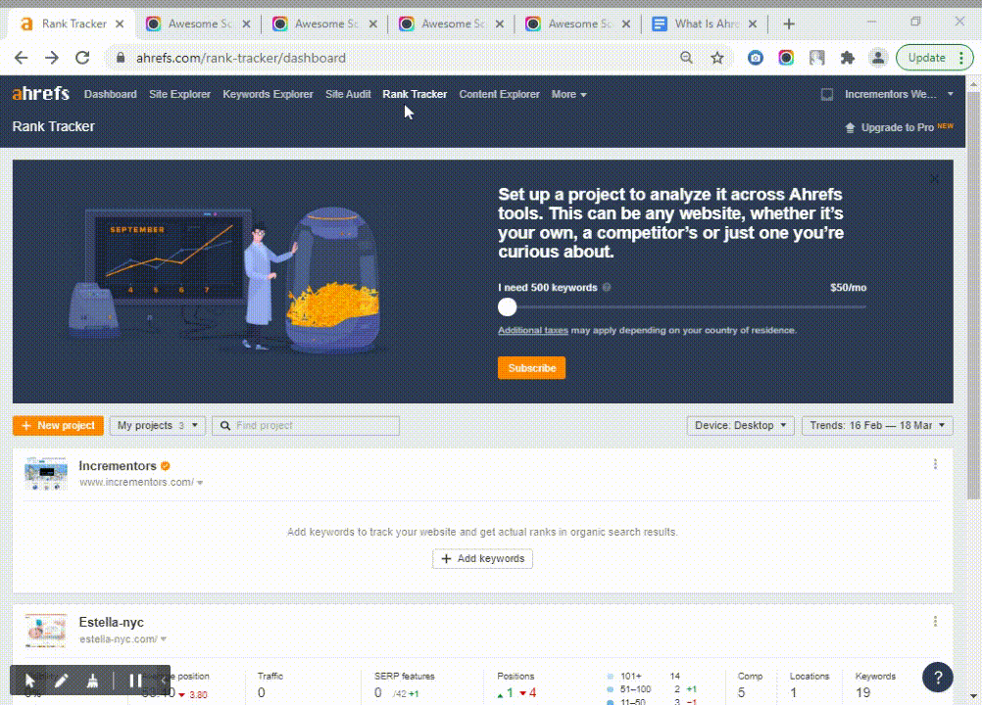982x705 pixels.
Task: Open the grey bookmark-style extension icon
Action: tap(816, 58)
